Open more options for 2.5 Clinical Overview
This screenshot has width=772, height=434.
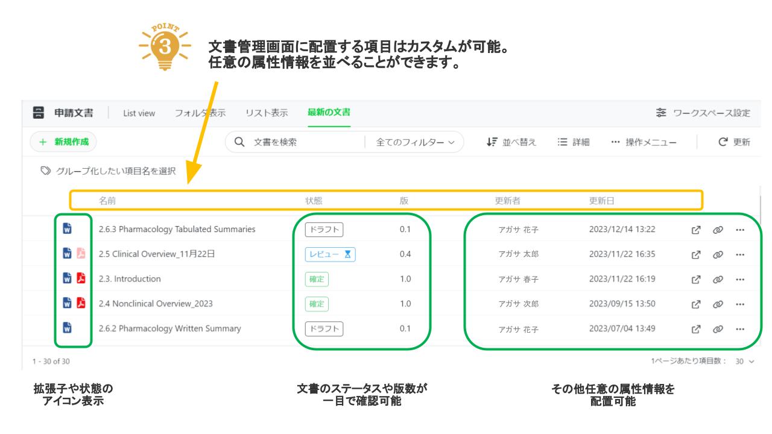(x=739, y=254)
